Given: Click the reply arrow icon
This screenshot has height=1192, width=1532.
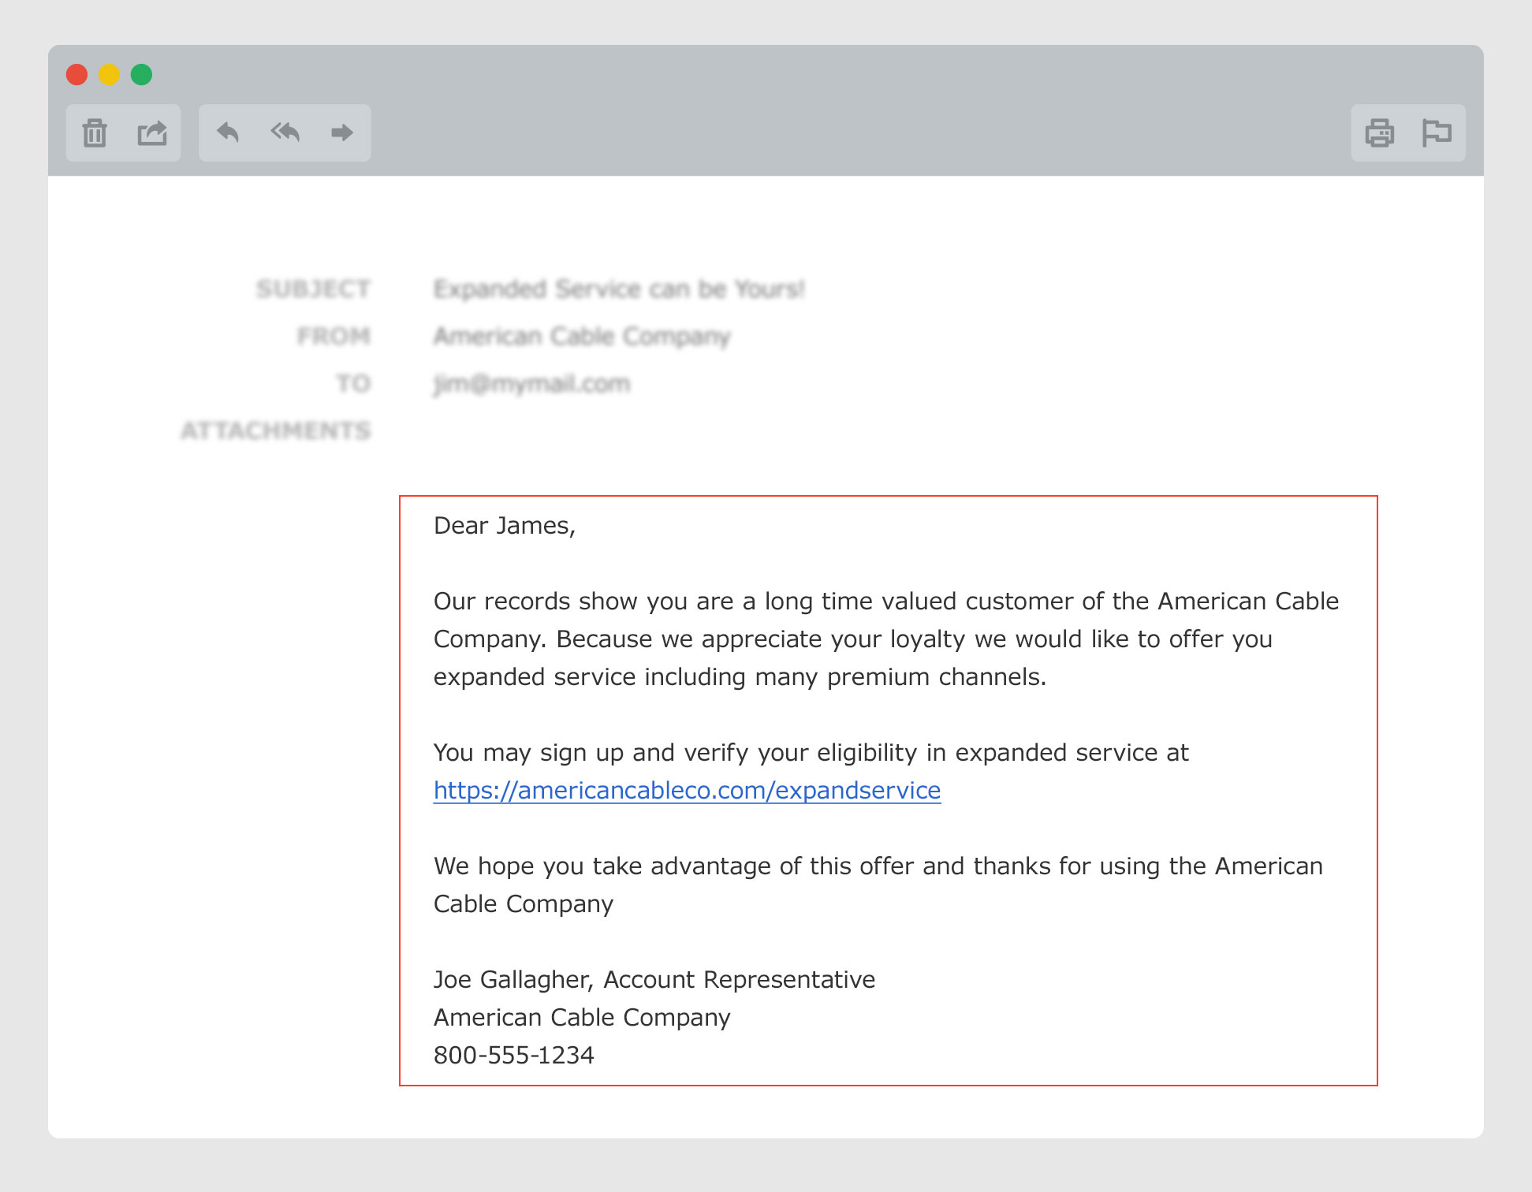Looking at the screenshot, I should coord(228,132).
